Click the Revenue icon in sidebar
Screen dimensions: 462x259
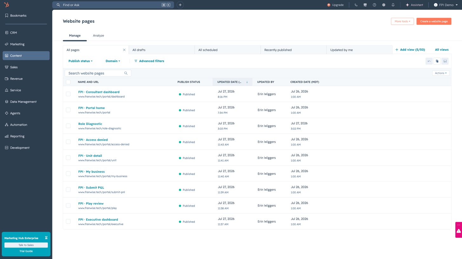click(7, 79)
